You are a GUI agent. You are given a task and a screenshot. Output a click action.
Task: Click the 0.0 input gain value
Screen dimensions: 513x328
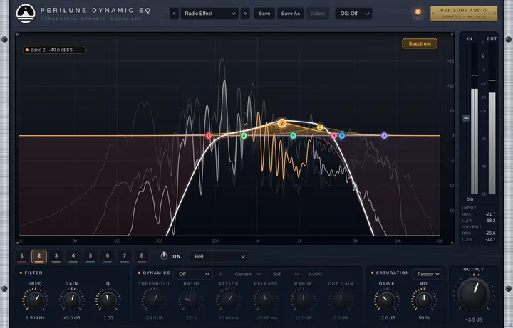pyautogui.click(x=470, y=199)
